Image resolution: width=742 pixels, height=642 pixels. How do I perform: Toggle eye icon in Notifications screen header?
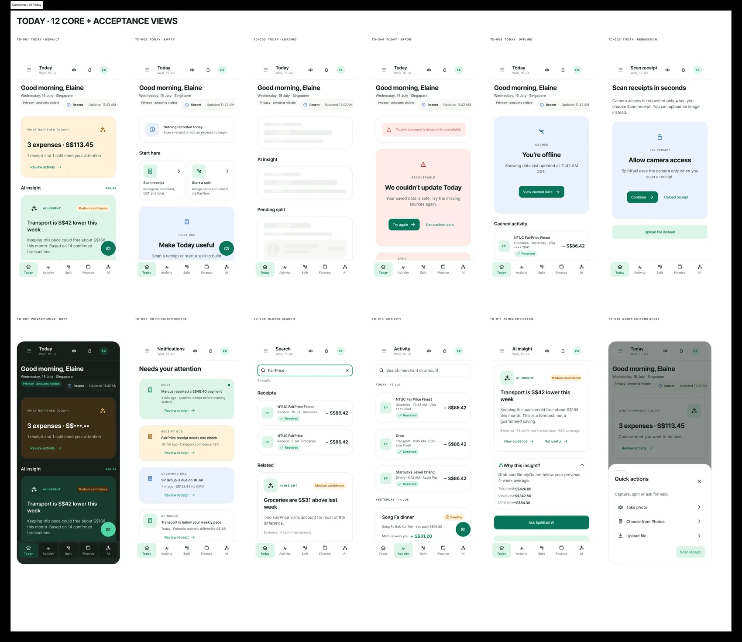coord(195,351)
